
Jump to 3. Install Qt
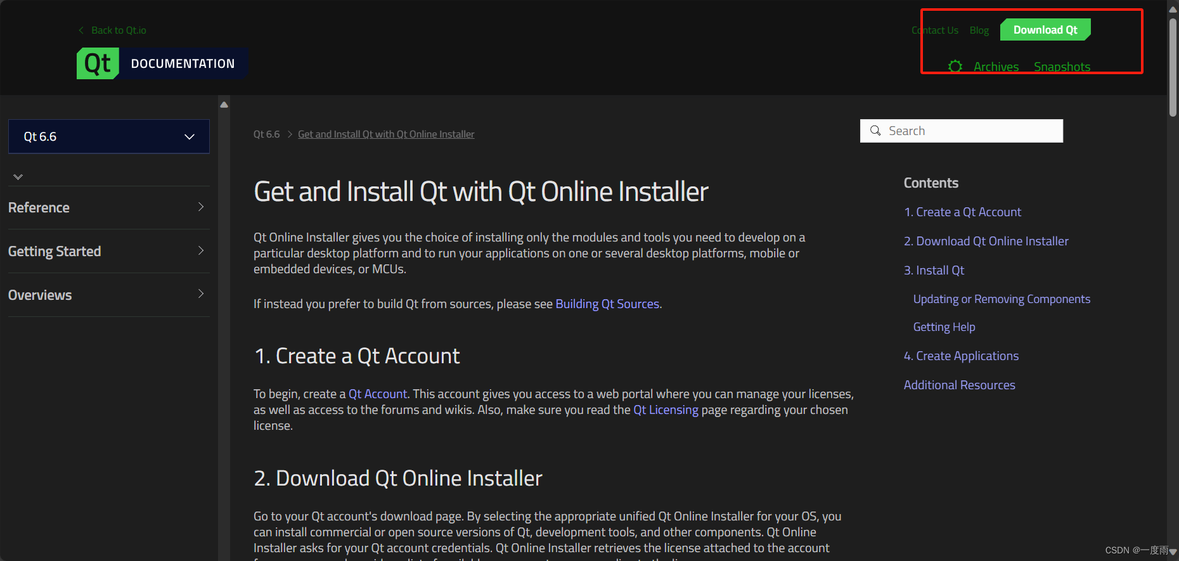[934, 271]
